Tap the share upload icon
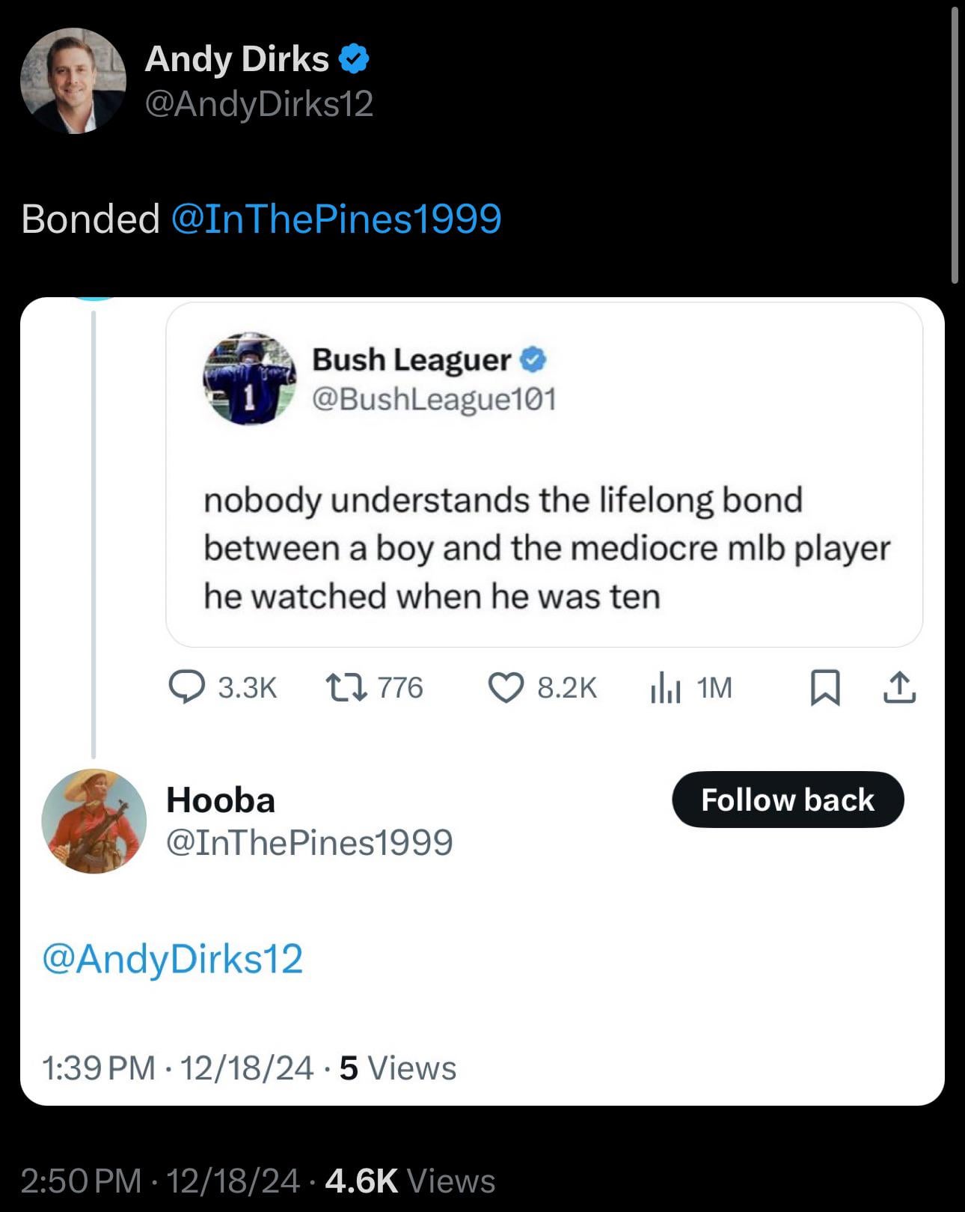This screenshot has height=1212, width=965. (899, 687)
